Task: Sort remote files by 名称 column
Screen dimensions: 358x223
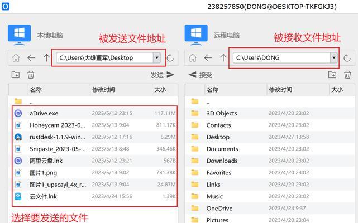Action: click(x=236, y=90)
